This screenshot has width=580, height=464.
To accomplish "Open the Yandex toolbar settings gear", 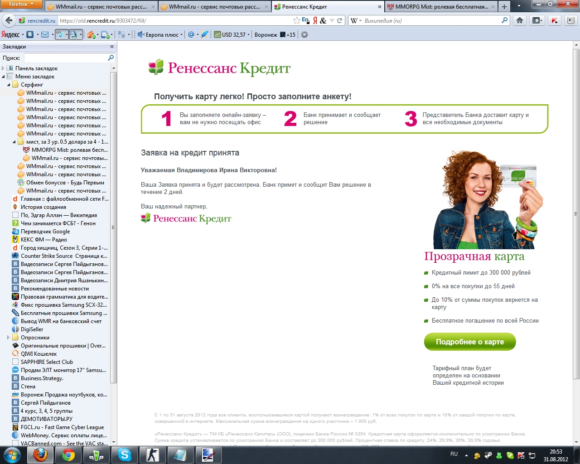I will pos(304,34).
